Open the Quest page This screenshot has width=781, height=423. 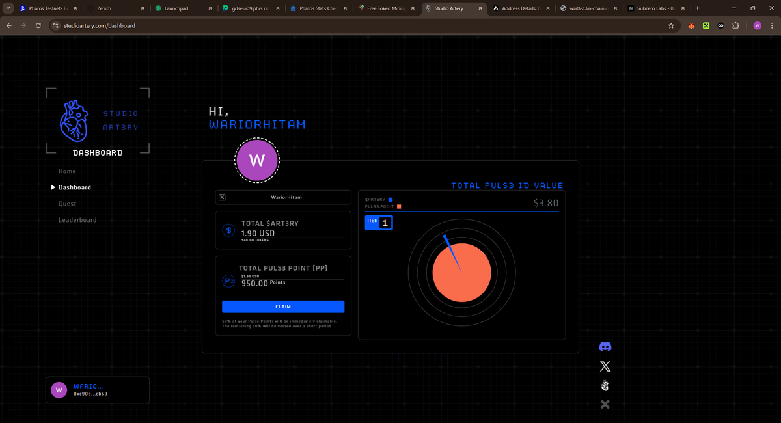(x=67, y=204)
